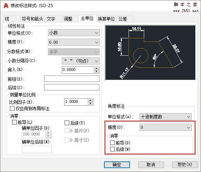The height and width of the screenshot is (172, 201).
Task: Open the 单位格式(U) dropdown showing 小数
Action: coord(74,33)
